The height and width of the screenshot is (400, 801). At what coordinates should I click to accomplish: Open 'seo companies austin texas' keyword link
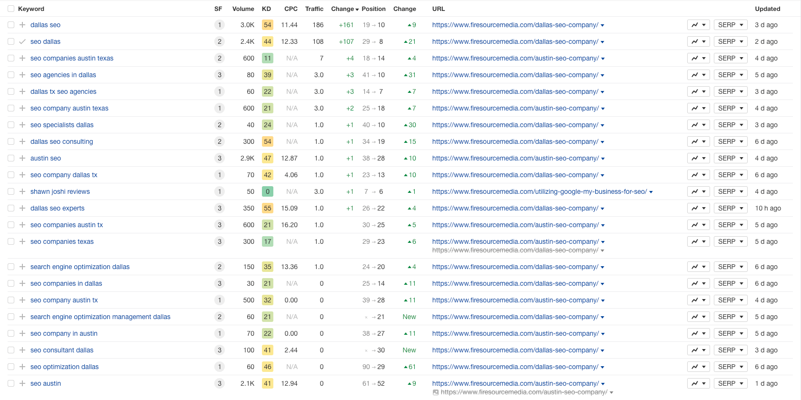pos(72,58)
